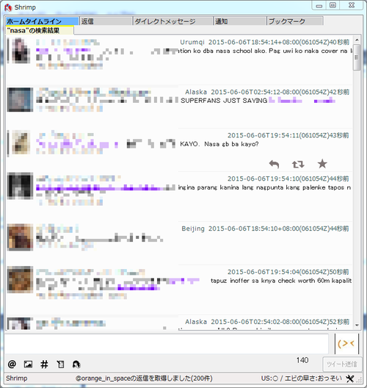Click the 'Urumqi' location label
The image size is (367, 388).
pyautogui.click(x=192, y=42)
